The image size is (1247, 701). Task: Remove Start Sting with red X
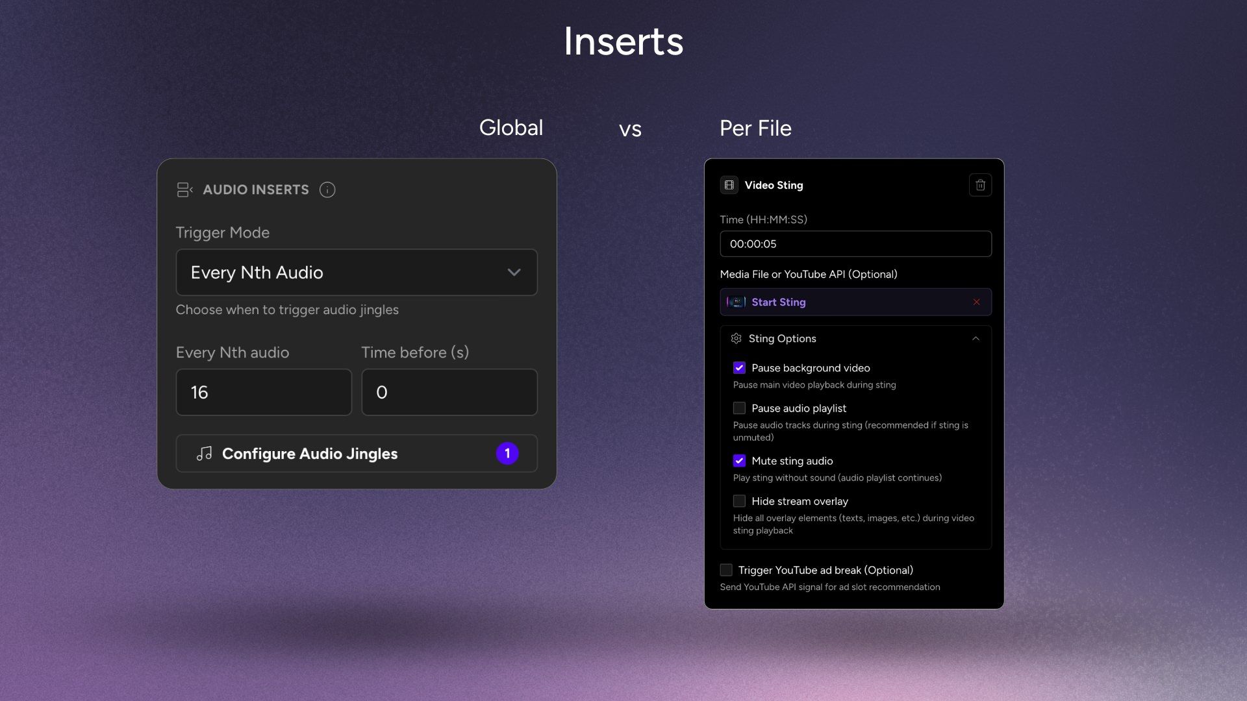[976, 302]
